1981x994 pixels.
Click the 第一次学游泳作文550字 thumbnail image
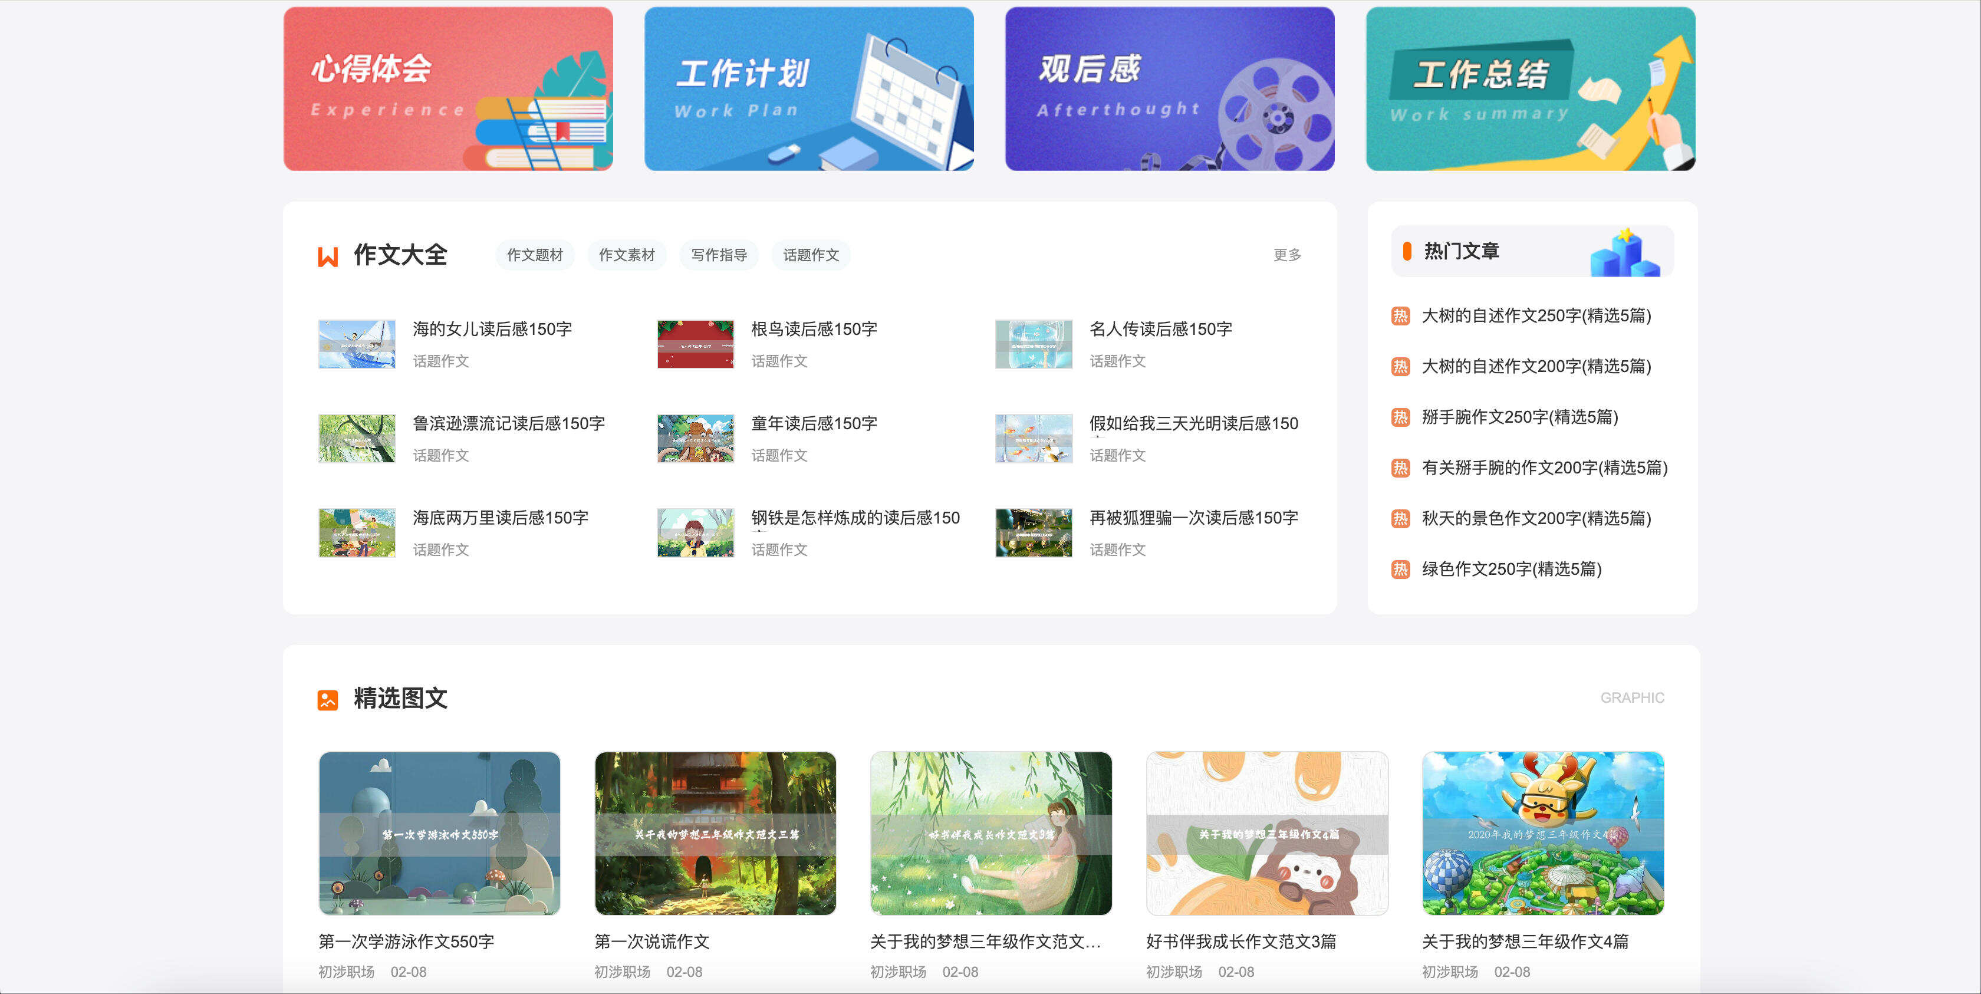point(439,833)
